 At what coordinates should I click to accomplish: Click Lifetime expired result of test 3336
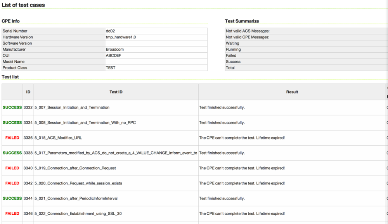tap(242, 138)
